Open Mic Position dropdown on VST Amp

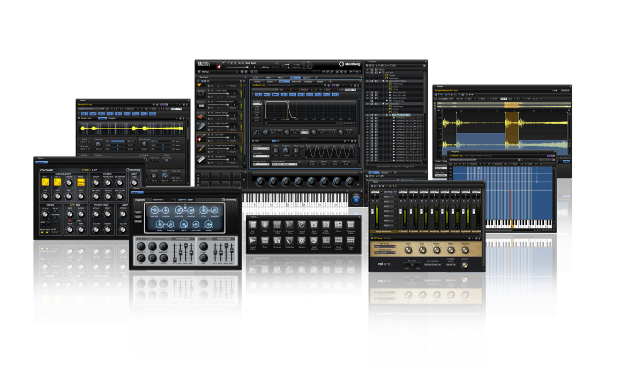(433, 265)
